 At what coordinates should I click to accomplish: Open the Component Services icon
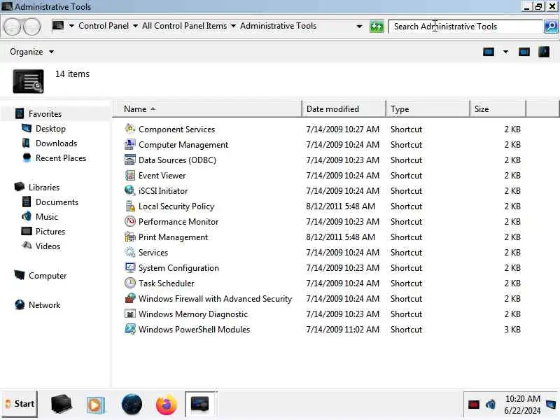[130, 129]
